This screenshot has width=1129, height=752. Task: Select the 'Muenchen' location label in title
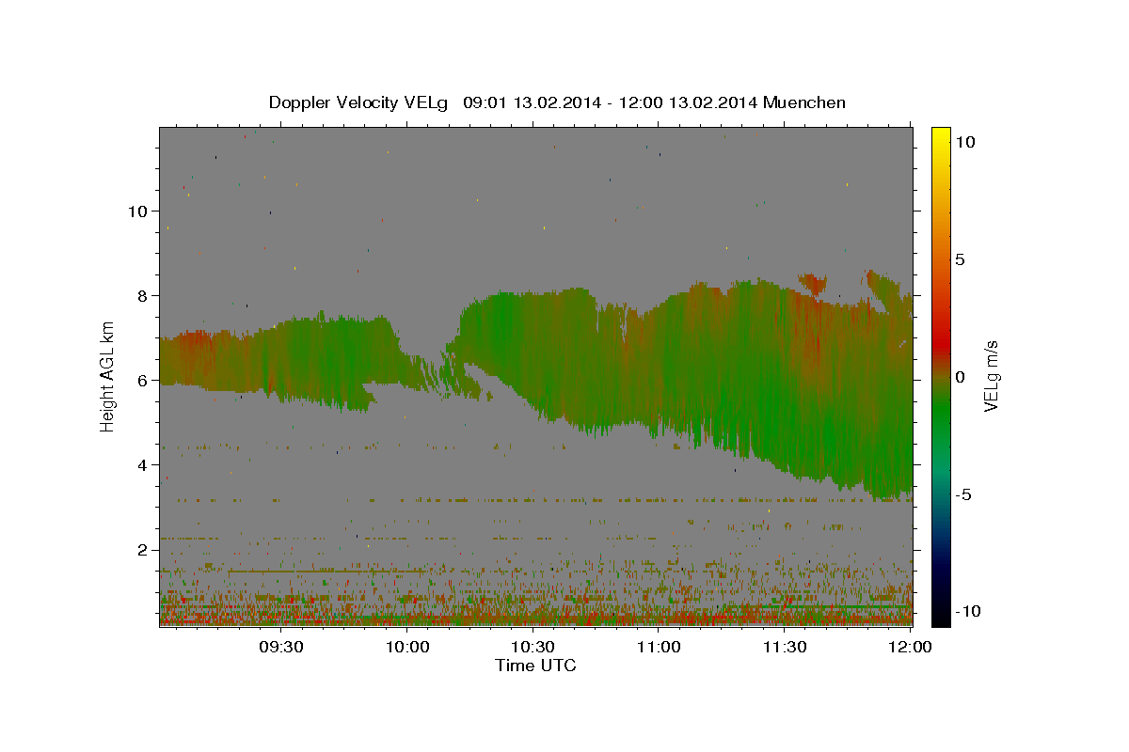pos(804,102)
